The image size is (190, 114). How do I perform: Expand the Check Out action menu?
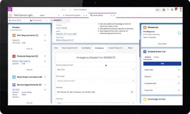click(179, 90)
